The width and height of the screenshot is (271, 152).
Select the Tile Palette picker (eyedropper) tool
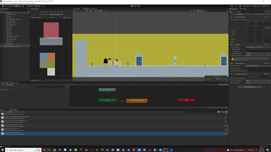pos(55,12)
